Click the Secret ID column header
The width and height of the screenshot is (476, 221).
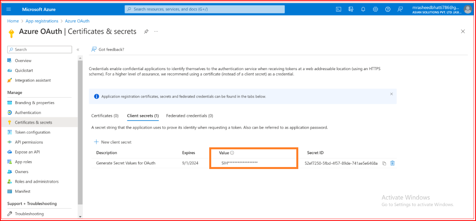point(315,153)
